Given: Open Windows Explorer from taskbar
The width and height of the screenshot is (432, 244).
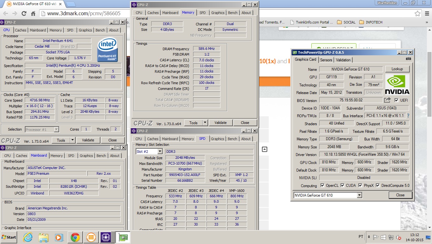Looking at the screenshot, I should tap(43, 237).
